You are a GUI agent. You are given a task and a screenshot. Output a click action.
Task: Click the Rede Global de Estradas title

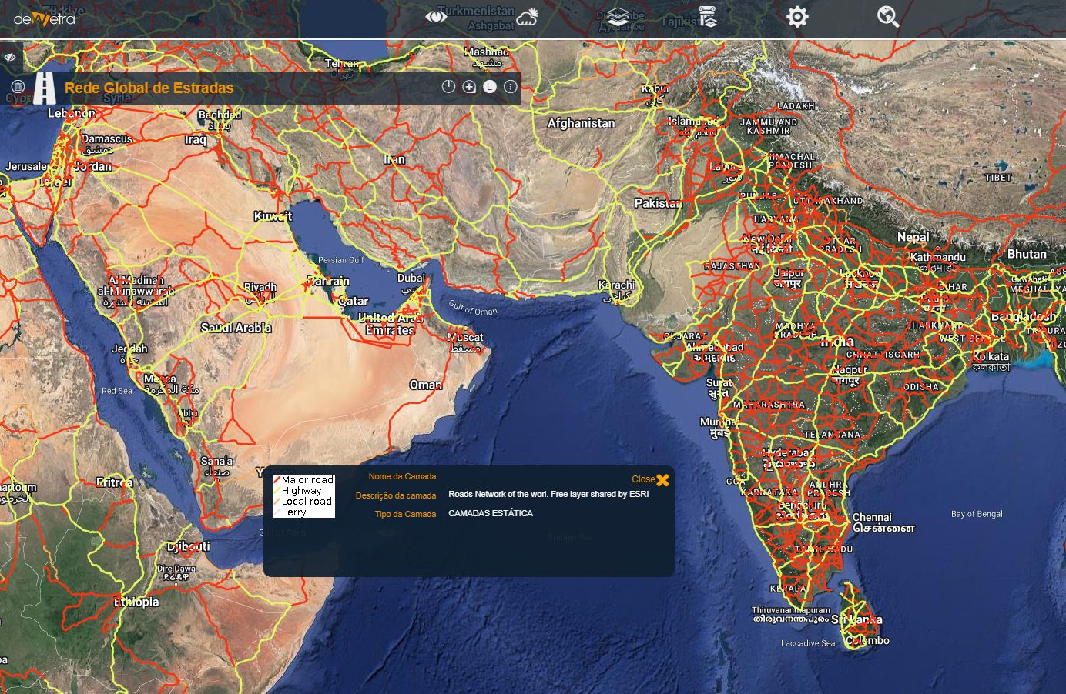tap(149, 88)
